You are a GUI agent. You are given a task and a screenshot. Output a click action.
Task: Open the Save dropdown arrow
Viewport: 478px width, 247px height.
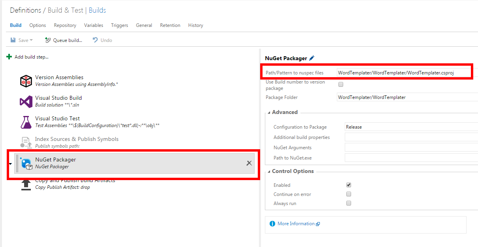coord(31,40)
